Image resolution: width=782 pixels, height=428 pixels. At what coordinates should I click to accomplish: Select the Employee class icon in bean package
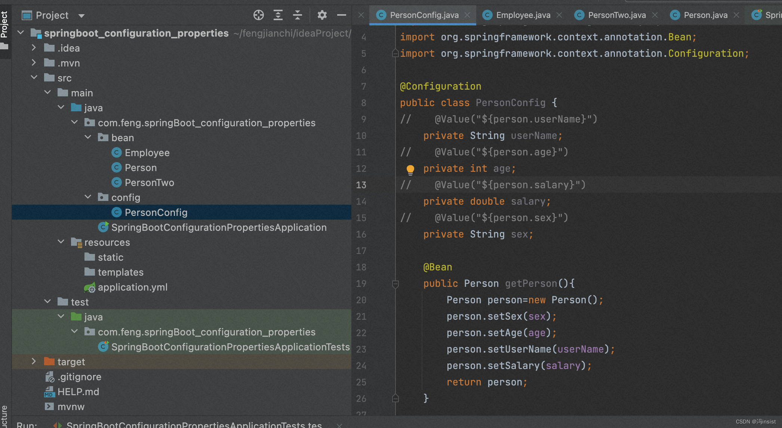click(117, 152)
